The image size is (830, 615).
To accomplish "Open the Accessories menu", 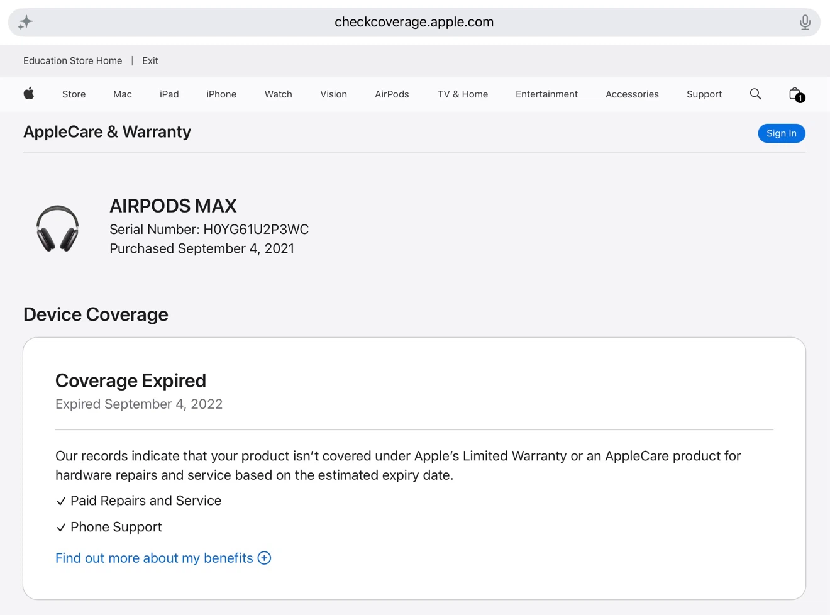I will point(632,94).
